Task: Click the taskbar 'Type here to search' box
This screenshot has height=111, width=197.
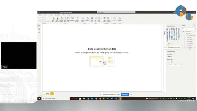Action: (55, 99)
